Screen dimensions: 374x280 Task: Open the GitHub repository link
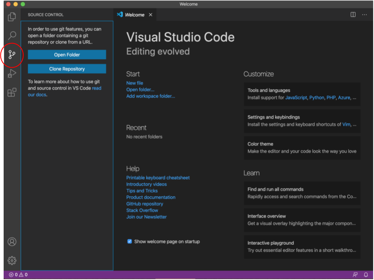tap(145, 204)
